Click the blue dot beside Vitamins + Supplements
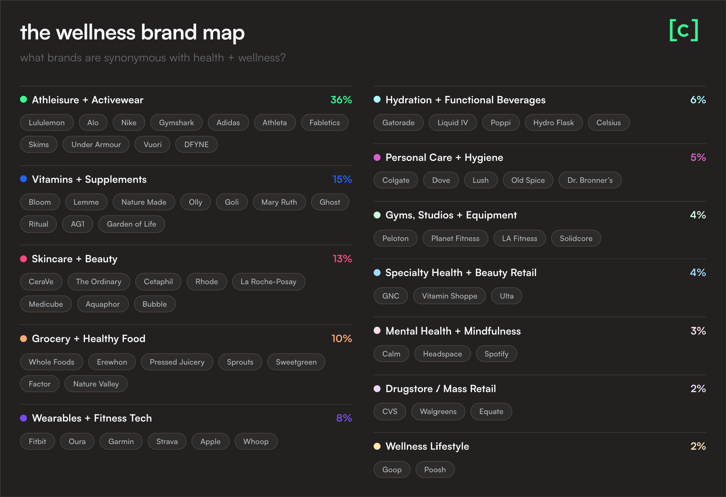 point(23,179)
